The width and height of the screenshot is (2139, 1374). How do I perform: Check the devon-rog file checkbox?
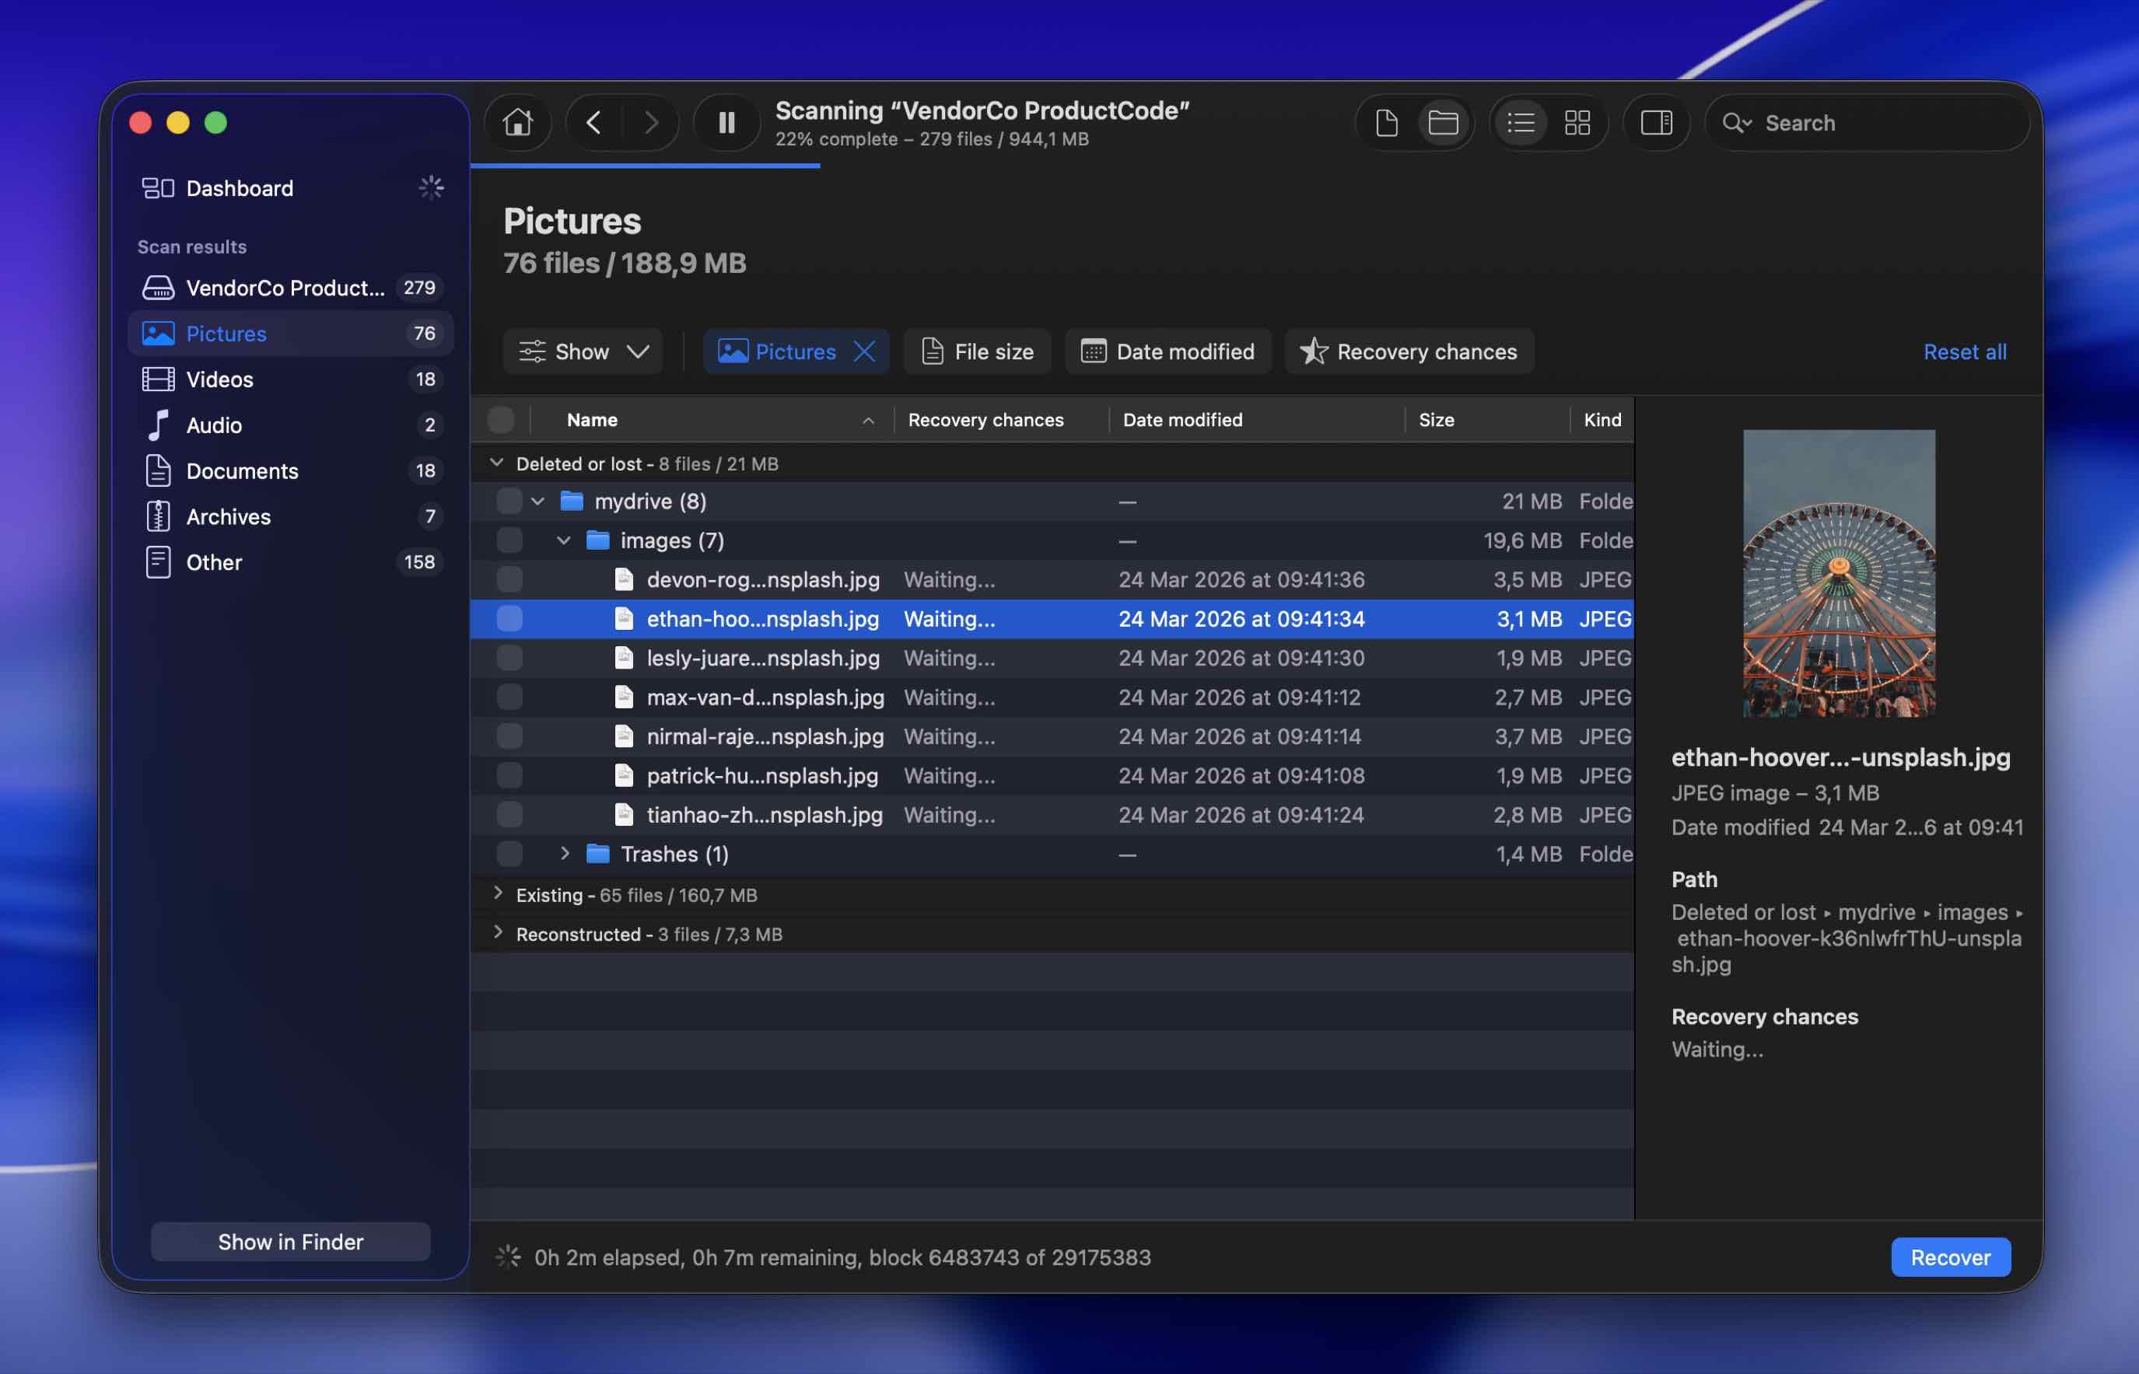pos(509,580)
